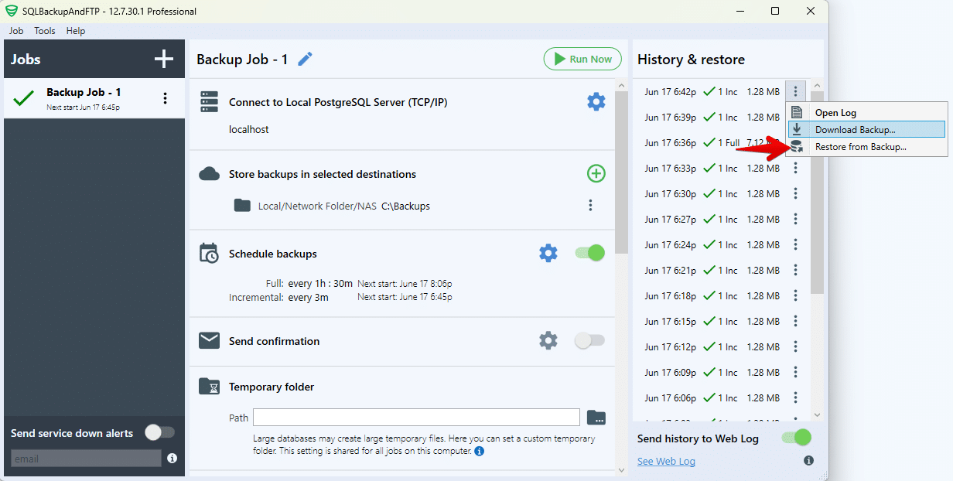Open the Tools menu

click(45, 31)
